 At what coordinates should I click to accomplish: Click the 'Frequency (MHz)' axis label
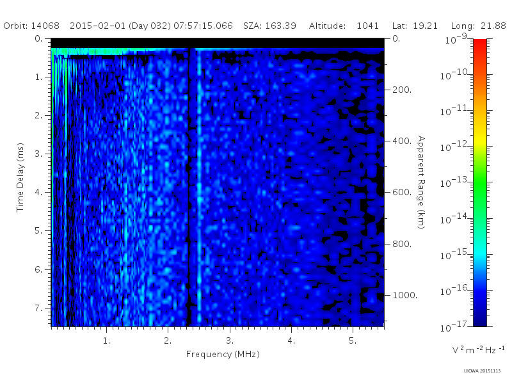(x=223, y=354)
